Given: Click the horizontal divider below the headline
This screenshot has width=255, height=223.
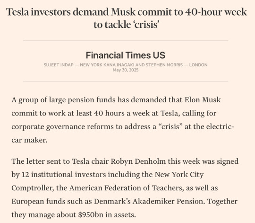Looking at the screenshot, I should 126,41.
